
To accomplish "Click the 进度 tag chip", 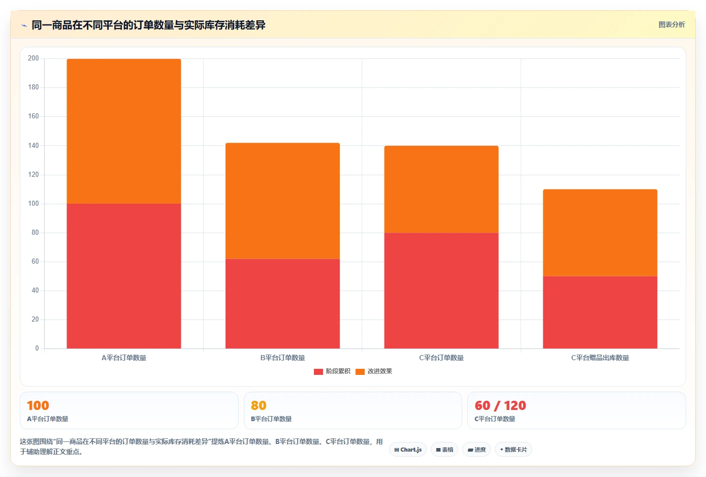I will click(476, 450).
